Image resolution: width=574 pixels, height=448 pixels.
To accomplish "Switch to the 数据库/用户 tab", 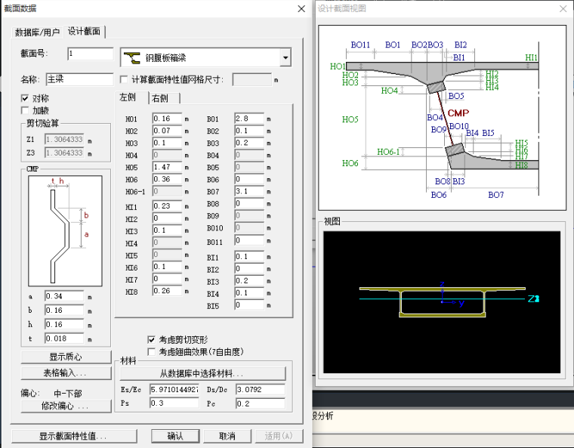I will tap(38, 32).
